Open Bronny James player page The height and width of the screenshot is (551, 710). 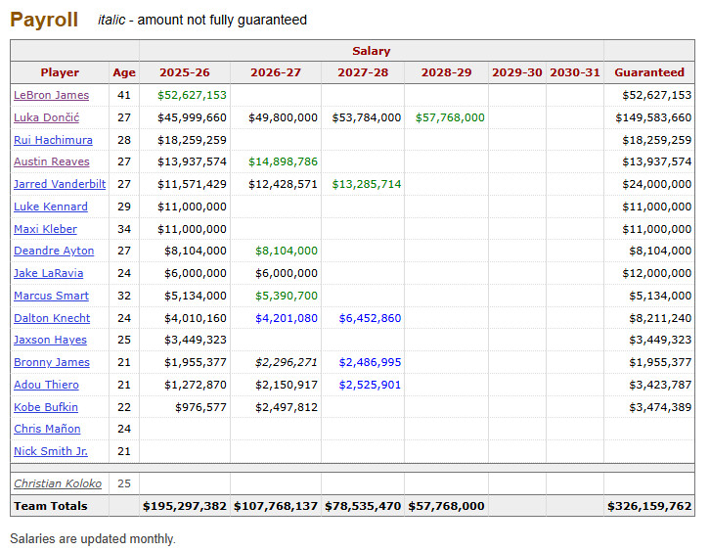click(x=51, y=362)
